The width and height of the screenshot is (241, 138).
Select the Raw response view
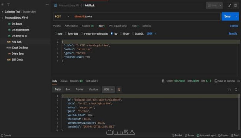pos(68,89)
